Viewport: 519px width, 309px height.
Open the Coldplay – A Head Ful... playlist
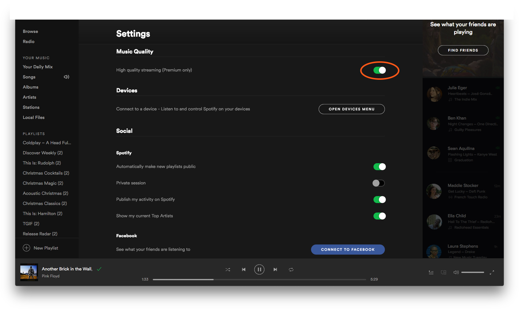tap(47, 143)
